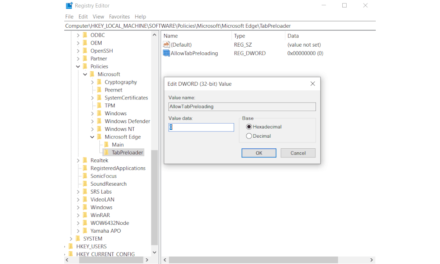
Task: Select the AllowTabPreloading DWORD value icon
Action: point(166,53)
